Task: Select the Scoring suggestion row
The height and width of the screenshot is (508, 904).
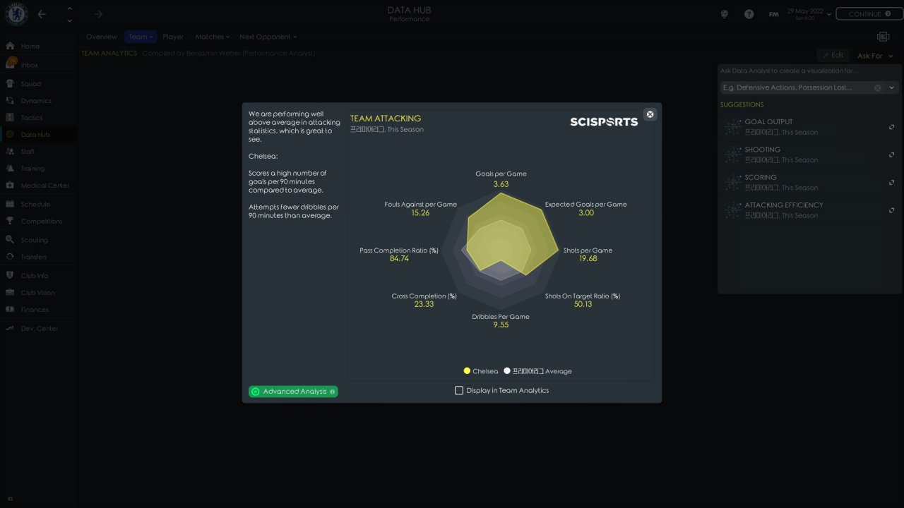Action: (809, 183)
